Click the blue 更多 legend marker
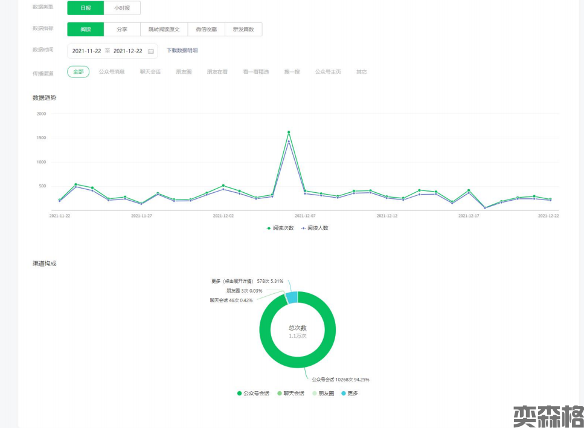Screen dimensions: 584x428 [344, 394]
